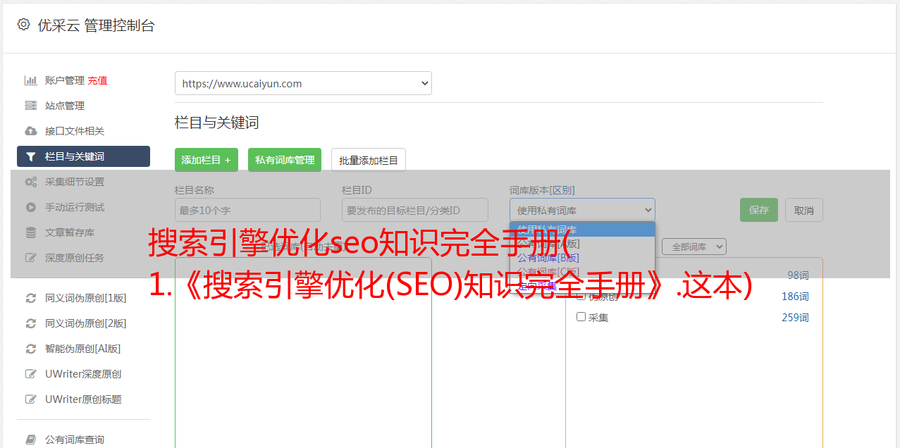This screenshot has width=900, height=448.
Task: Click the filter icon in 栏目与关键词
Action: (x=31, y=156)
